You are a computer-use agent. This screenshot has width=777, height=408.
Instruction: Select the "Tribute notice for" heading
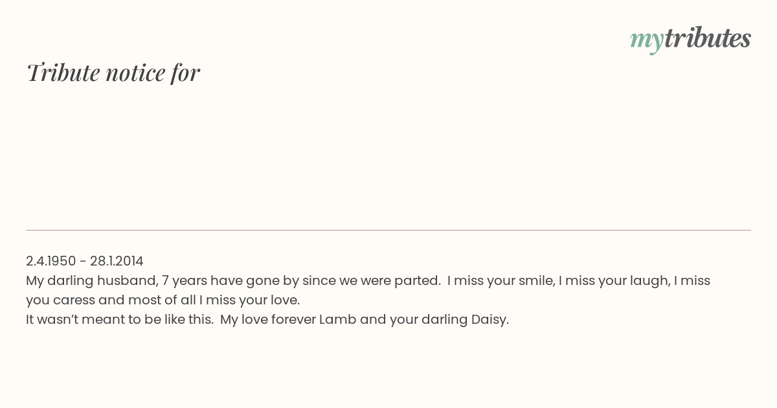pos(113,73)
